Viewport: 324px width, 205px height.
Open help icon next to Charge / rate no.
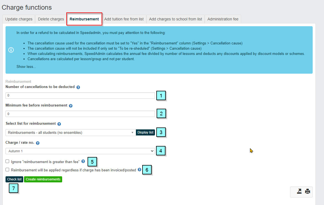tap(38, 143)
